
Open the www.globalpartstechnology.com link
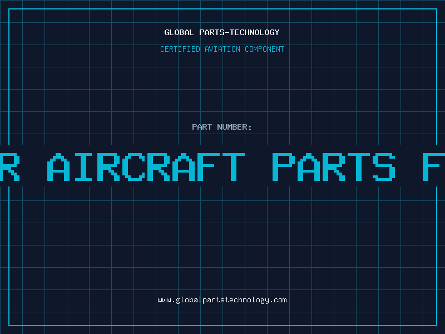coord(222,300)
